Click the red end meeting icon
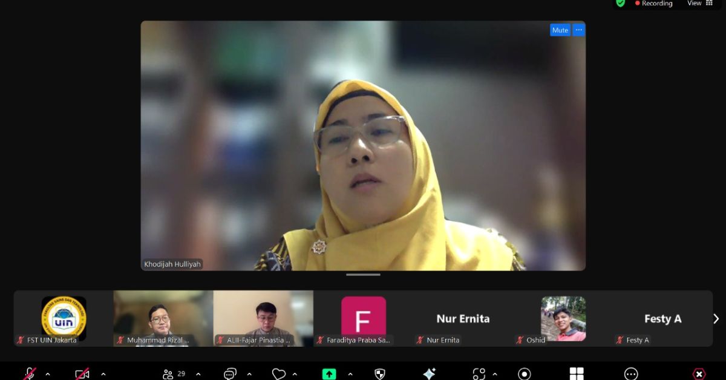This screenshot has width=726, height=380. click(x=699, y=374)
